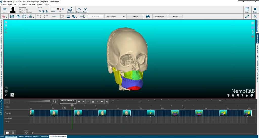This screenshot has height=138, width=259.
Task: Click the Visualización... button
Action: (160, 17)
